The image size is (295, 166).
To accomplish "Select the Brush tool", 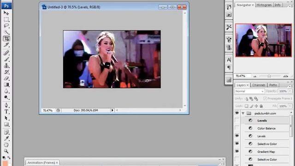I will (6, 59).
